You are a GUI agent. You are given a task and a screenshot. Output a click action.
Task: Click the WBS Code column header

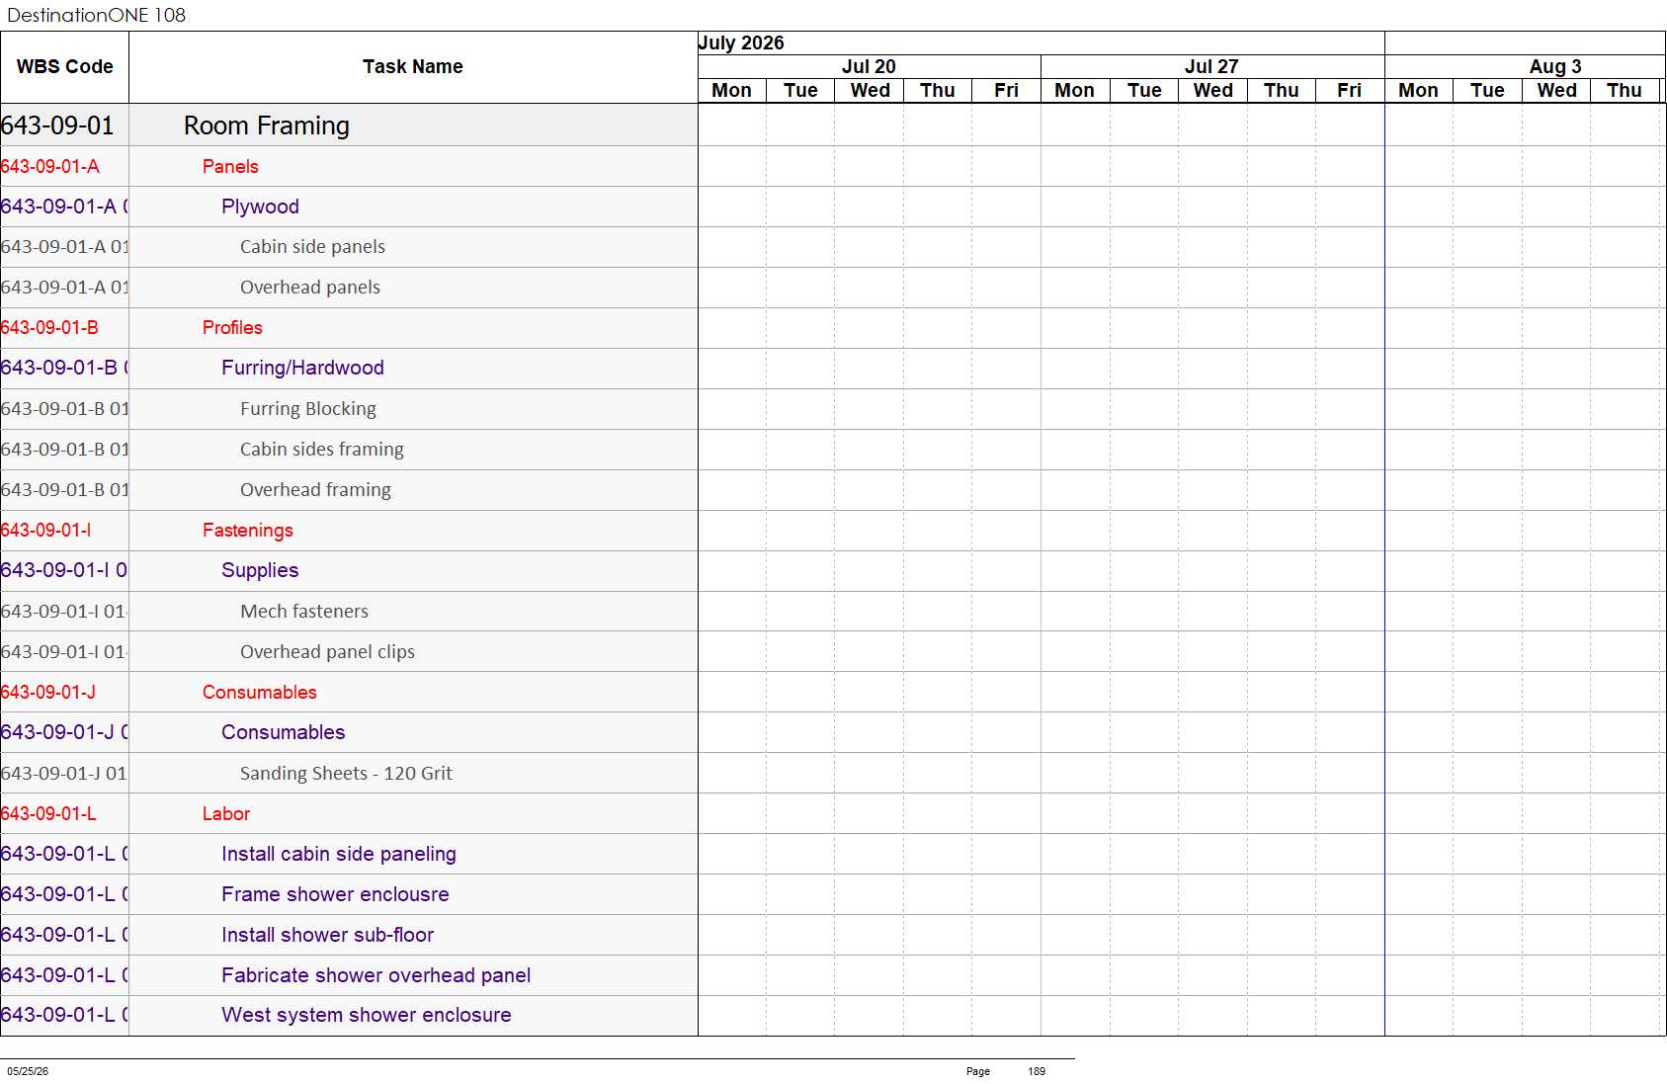click(x=65, y=66)
